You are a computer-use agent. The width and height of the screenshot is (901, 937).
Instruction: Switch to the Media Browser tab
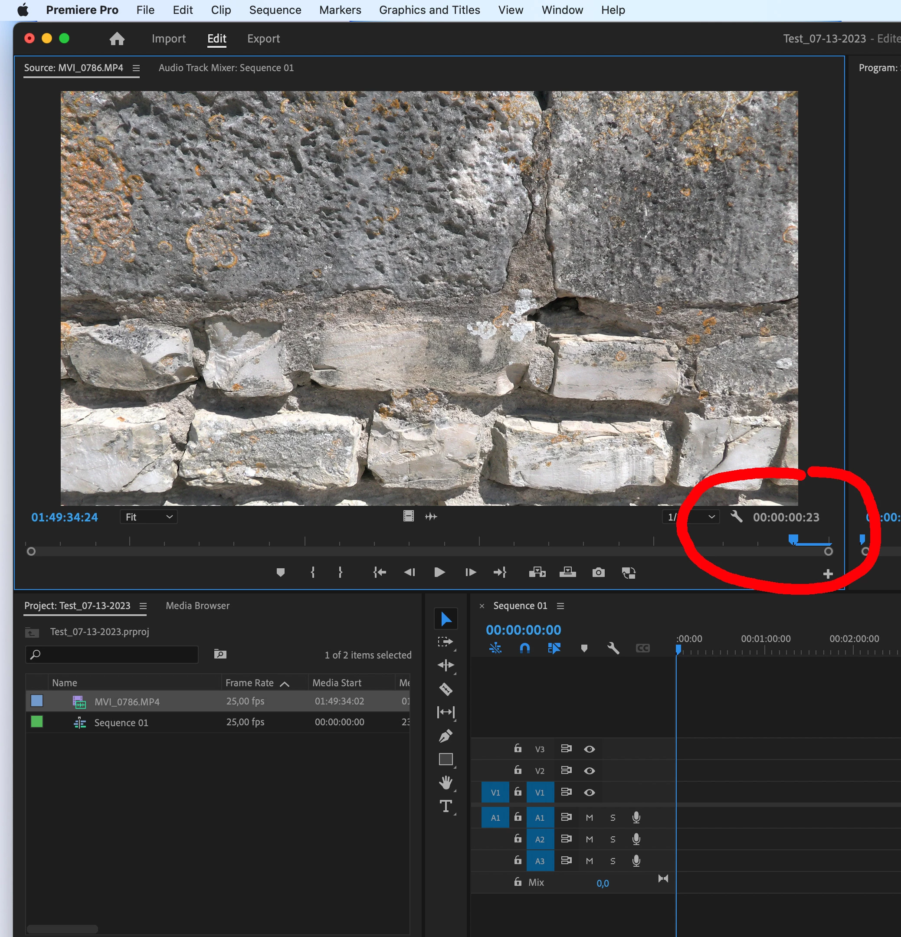coord(197,606)
